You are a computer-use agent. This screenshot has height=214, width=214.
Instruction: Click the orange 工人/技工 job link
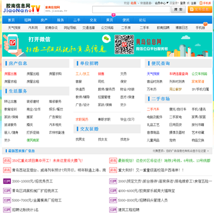(83, 74)
